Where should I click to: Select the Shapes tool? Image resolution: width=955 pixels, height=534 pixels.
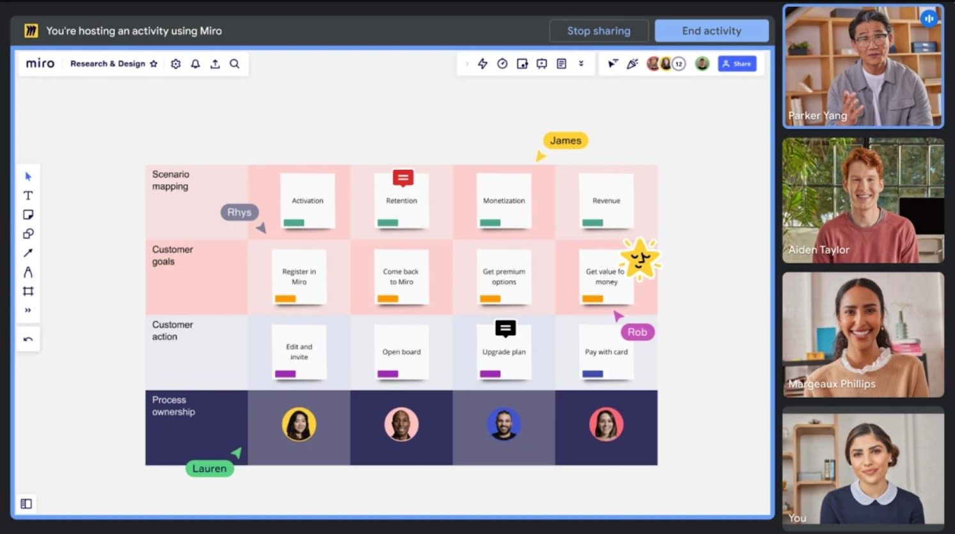point(28,234)
